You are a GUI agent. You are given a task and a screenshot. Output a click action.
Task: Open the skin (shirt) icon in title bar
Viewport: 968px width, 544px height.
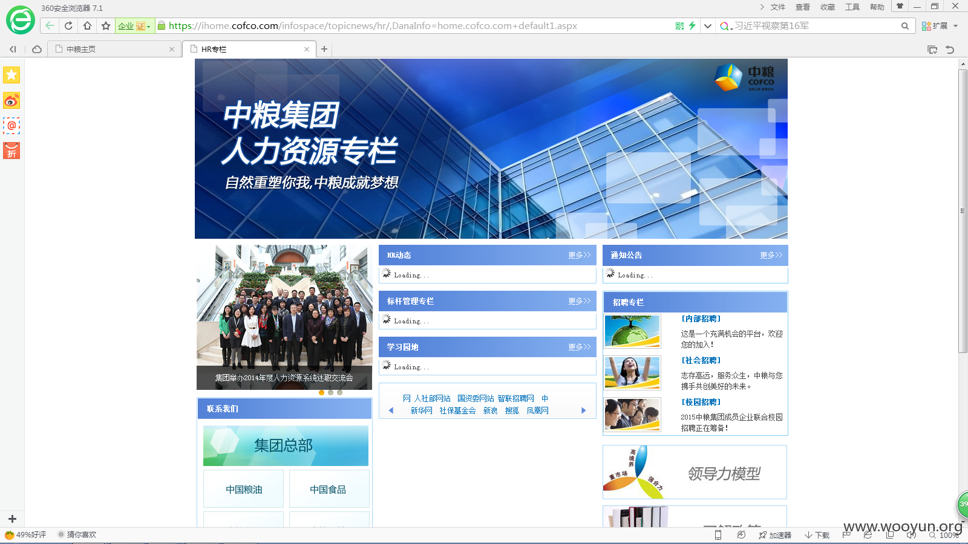[900, 6]
